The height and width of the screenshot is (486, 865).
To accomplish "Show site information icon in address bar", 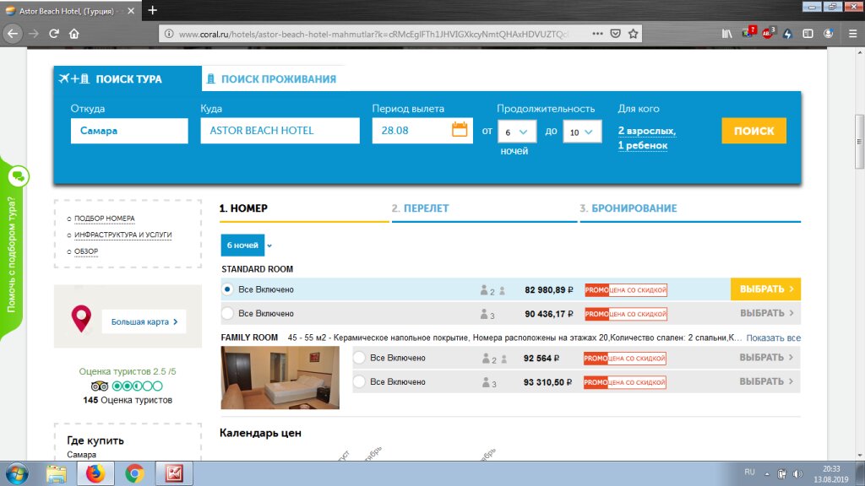I will (169, 34).
